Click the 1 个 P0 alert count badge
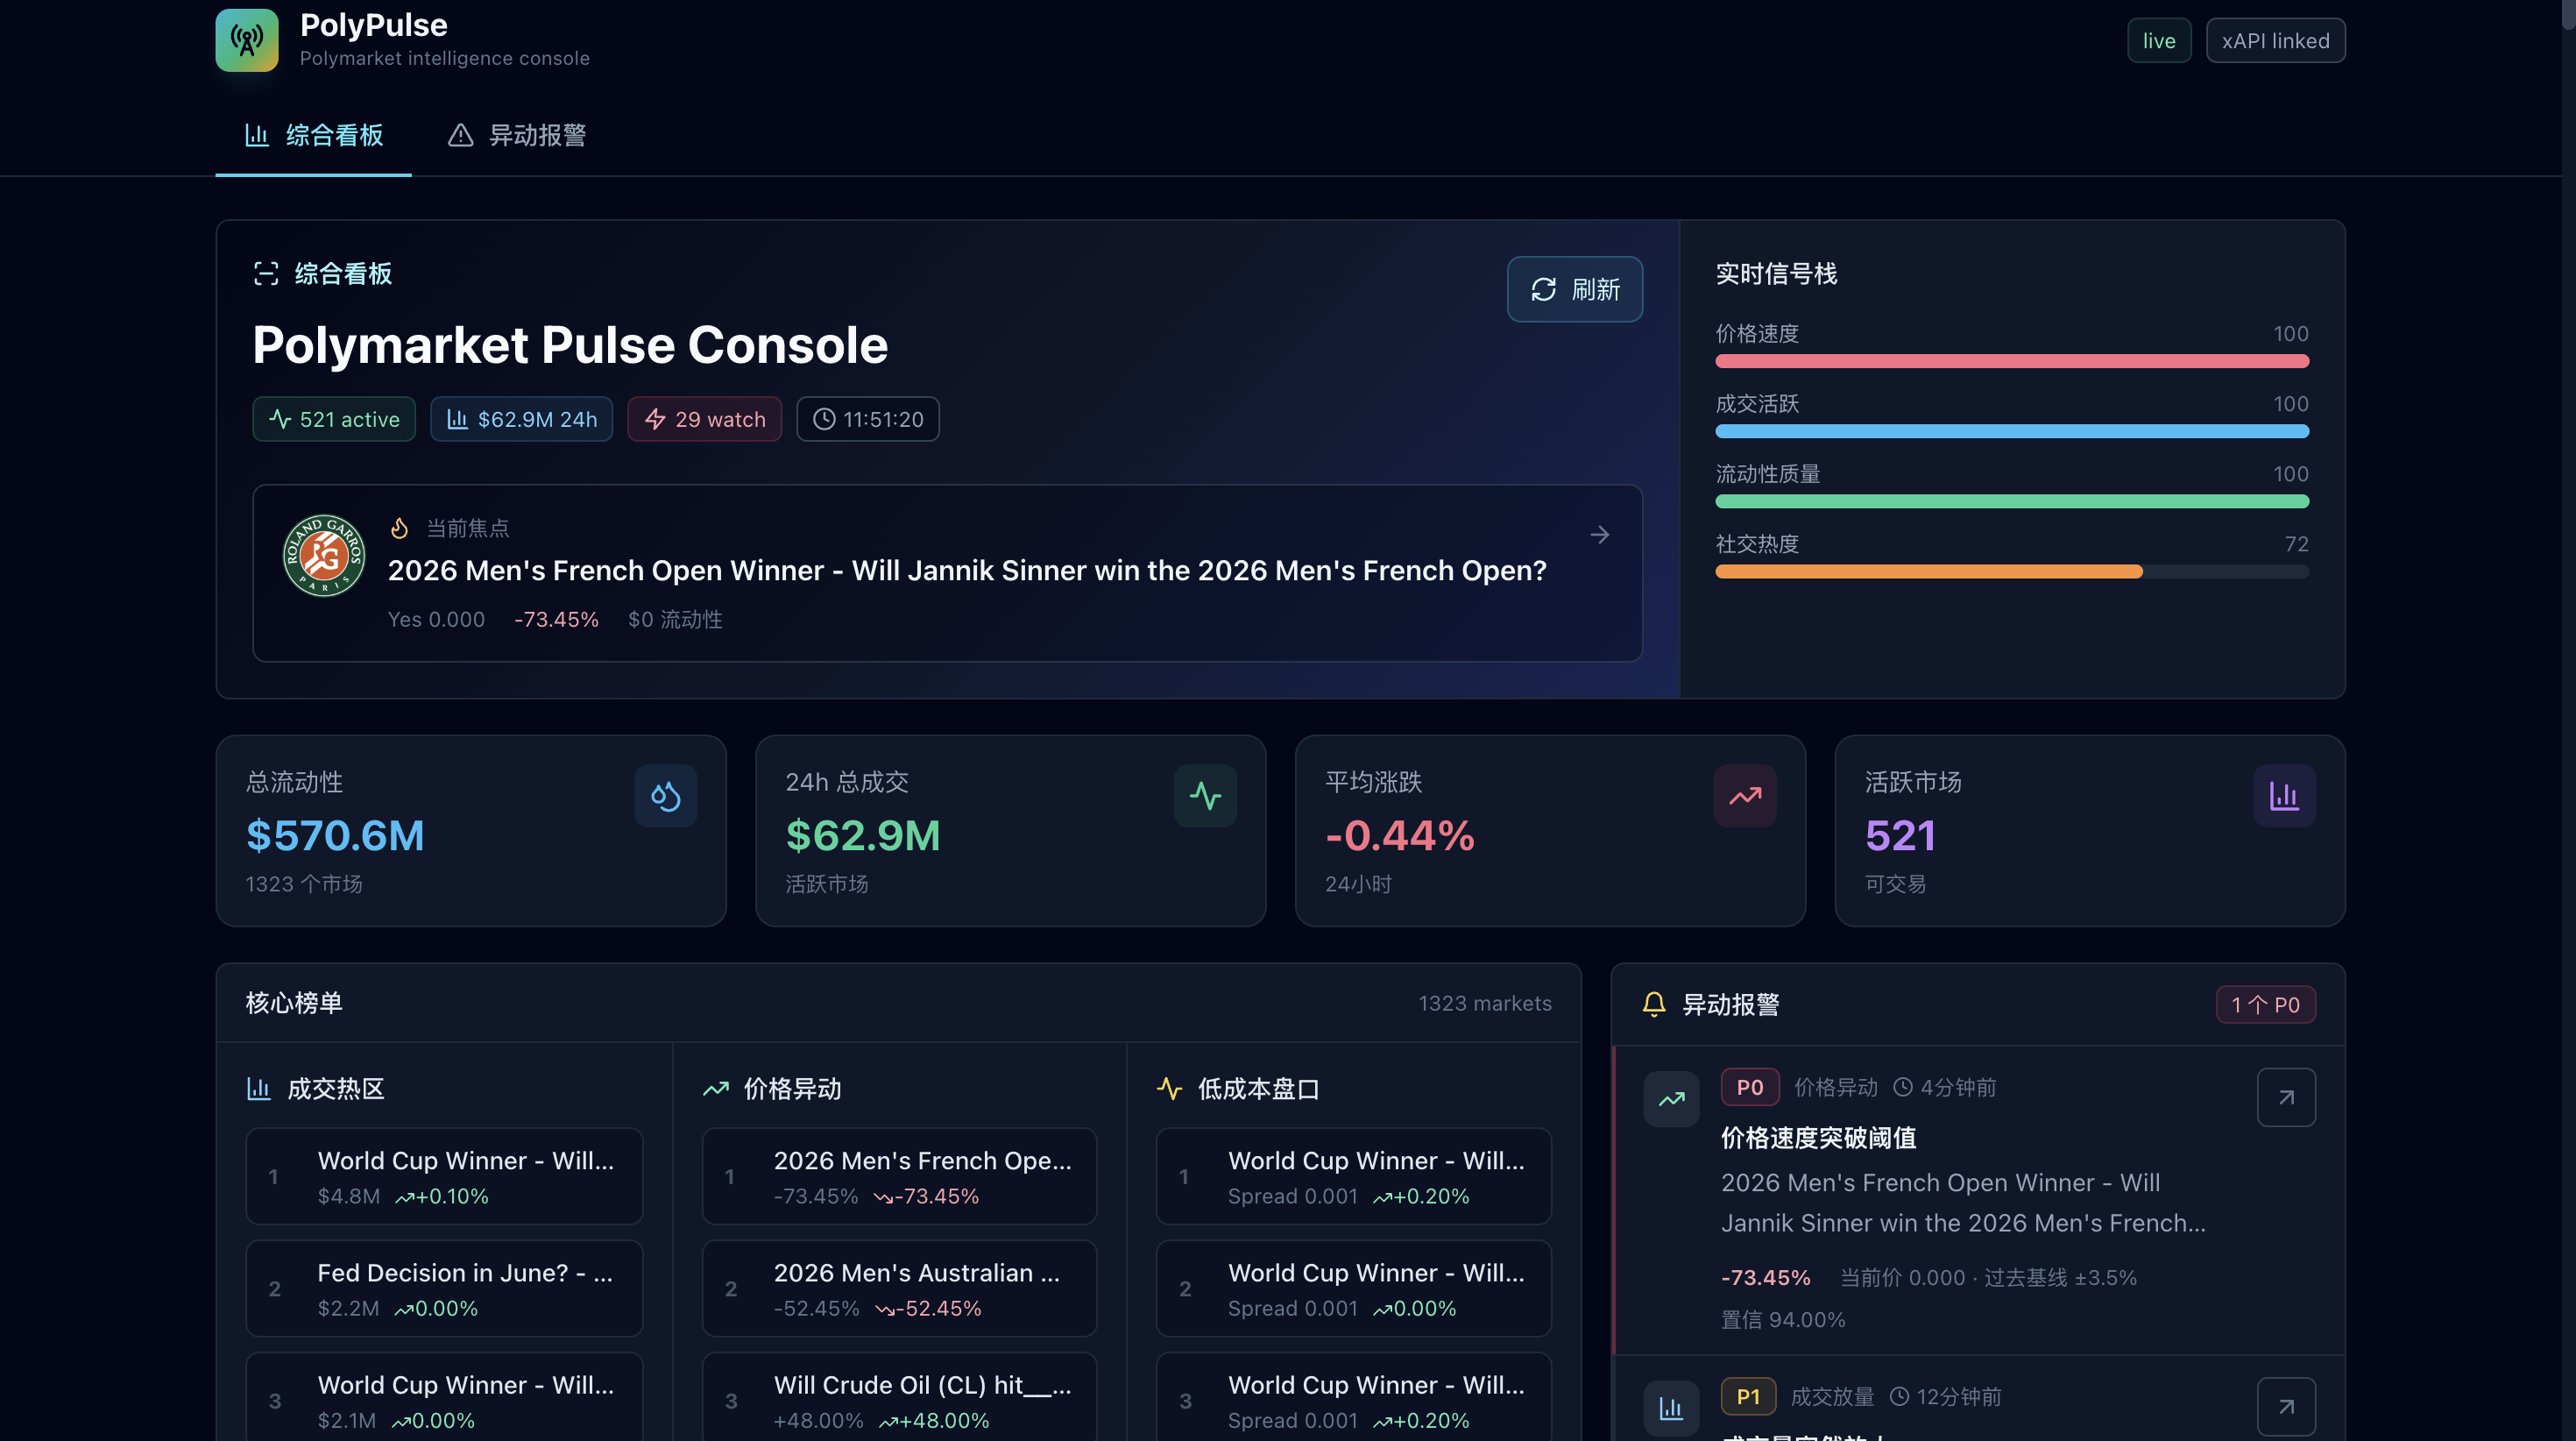2576x1441 pixels. (2266, 1004)
